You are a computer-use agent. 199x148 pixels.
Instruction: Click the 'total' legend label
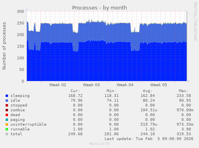point(16,134)
